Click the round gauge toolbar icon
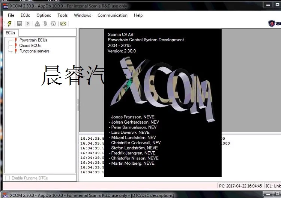281x198 pixels. click(53, 24)
